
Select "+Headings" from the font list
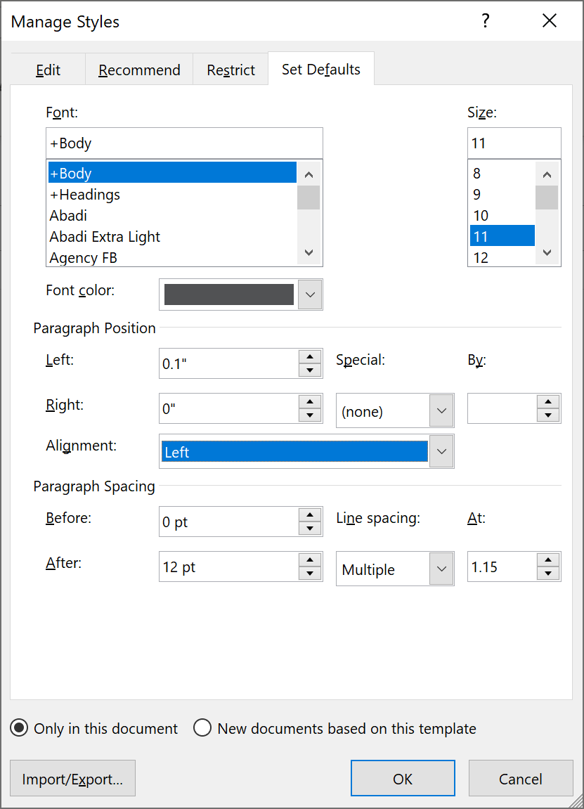tap(85, 194)
